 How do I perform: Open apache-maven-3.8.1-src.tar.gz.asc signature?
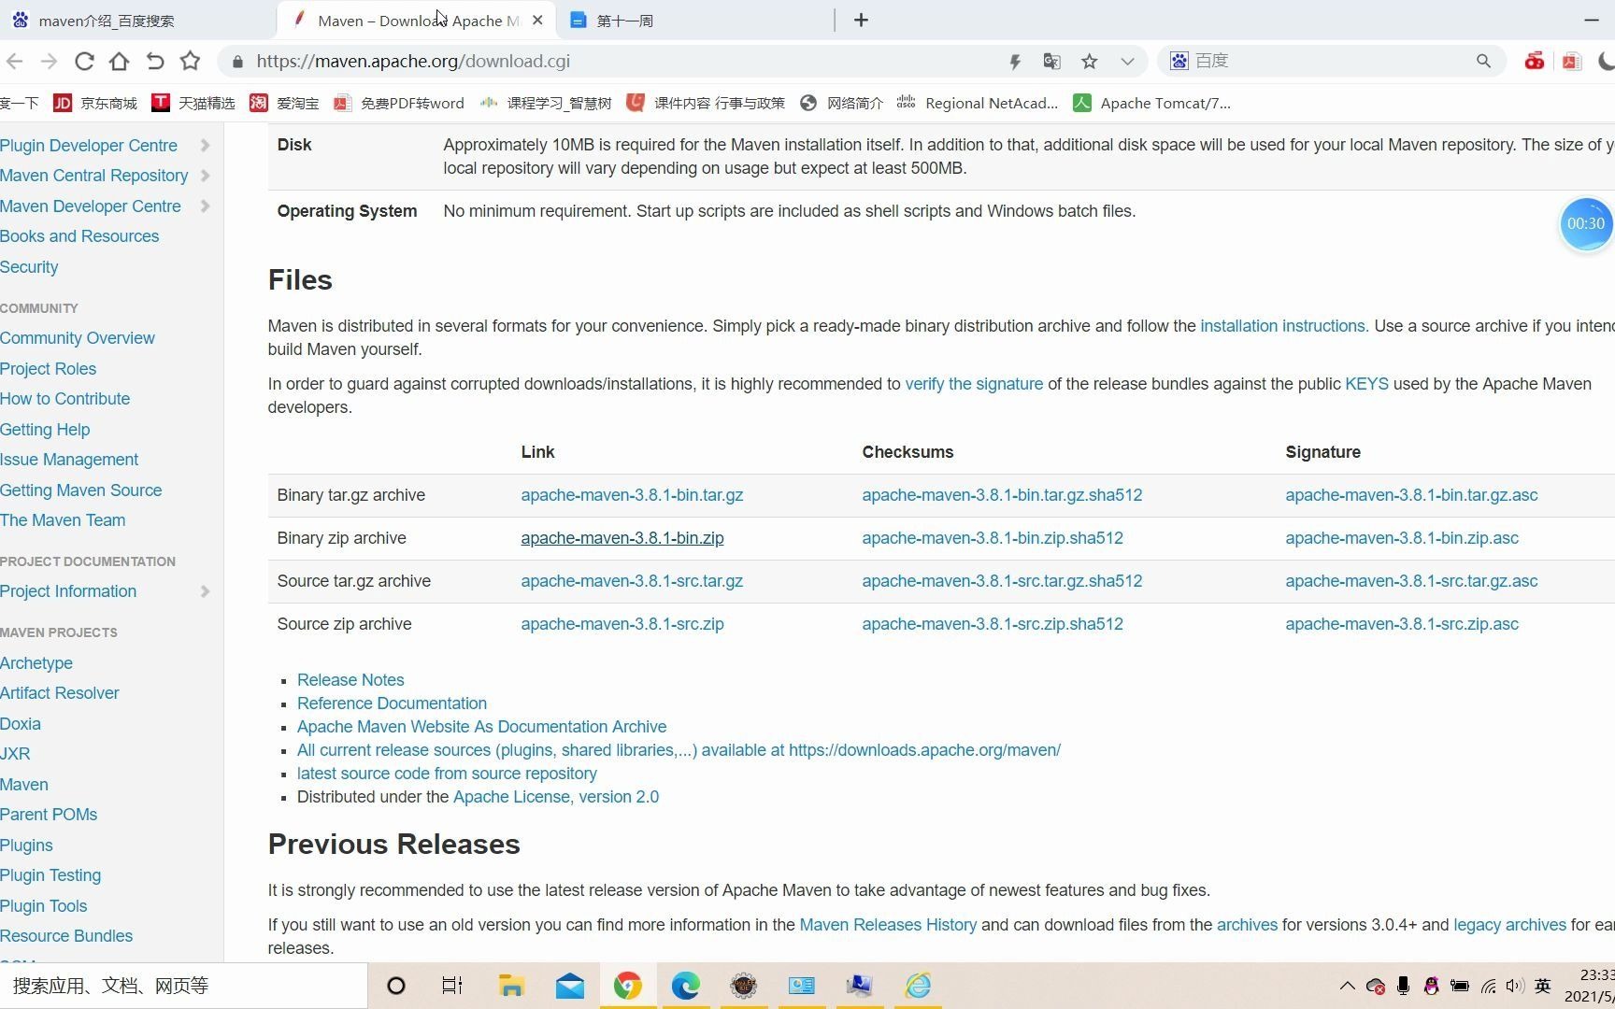(x=1411, y=581)
